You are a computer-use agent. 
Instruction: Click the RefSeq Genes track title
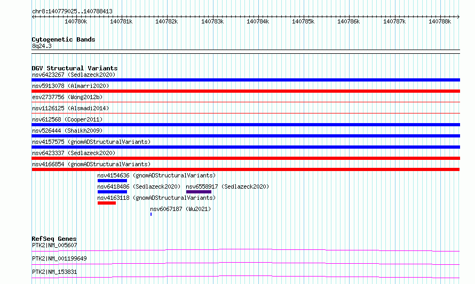point(54,239)
